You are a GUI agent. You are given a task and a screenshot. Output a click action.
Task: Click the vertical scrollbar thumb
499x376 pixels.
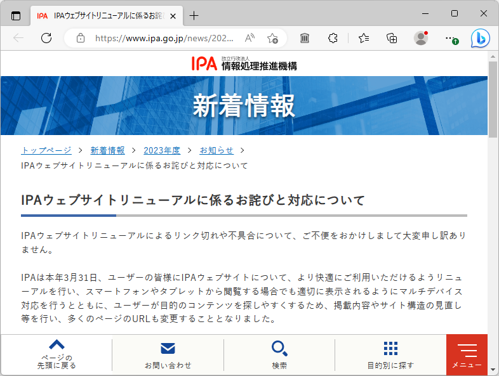tap(493, 99)
